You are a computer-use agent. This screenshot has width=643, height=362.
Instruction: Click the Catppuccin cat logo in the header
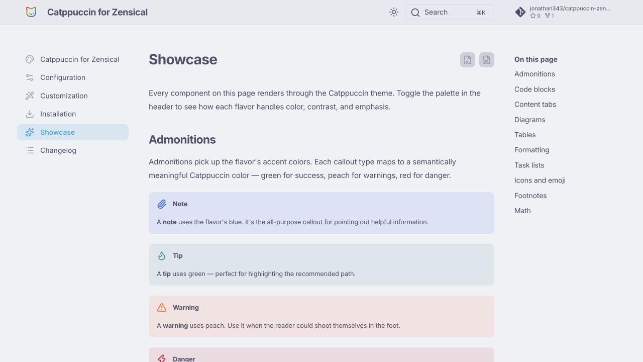point(31,12)
